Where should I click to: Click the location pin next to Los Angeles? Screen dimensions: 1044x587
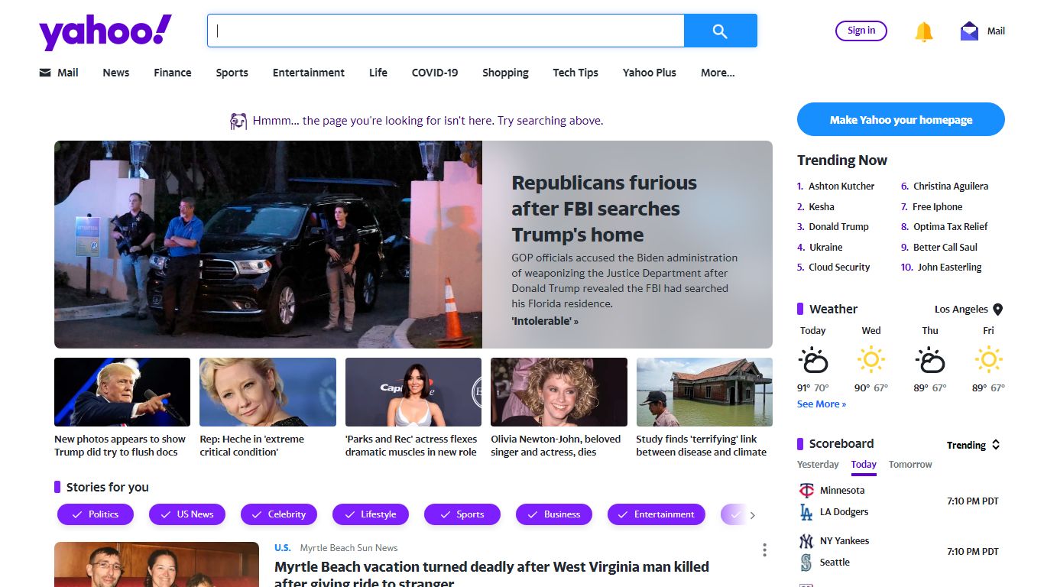click(x=997, y=310)
